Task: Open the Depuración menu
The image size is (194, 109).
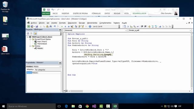Action: (72, 23)
